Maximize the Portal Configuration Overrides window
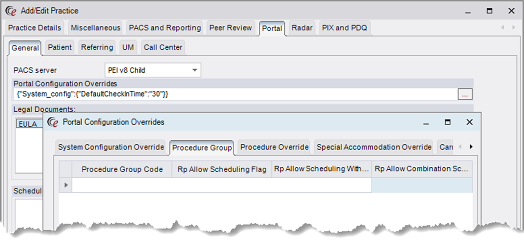The image size is (524, 240). (447, 122)
